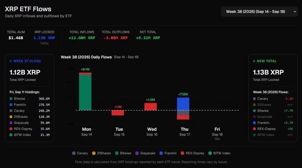Click the -1.1M label on Tuesday bar
Screen dimensions: 302x168
[118, 107]
